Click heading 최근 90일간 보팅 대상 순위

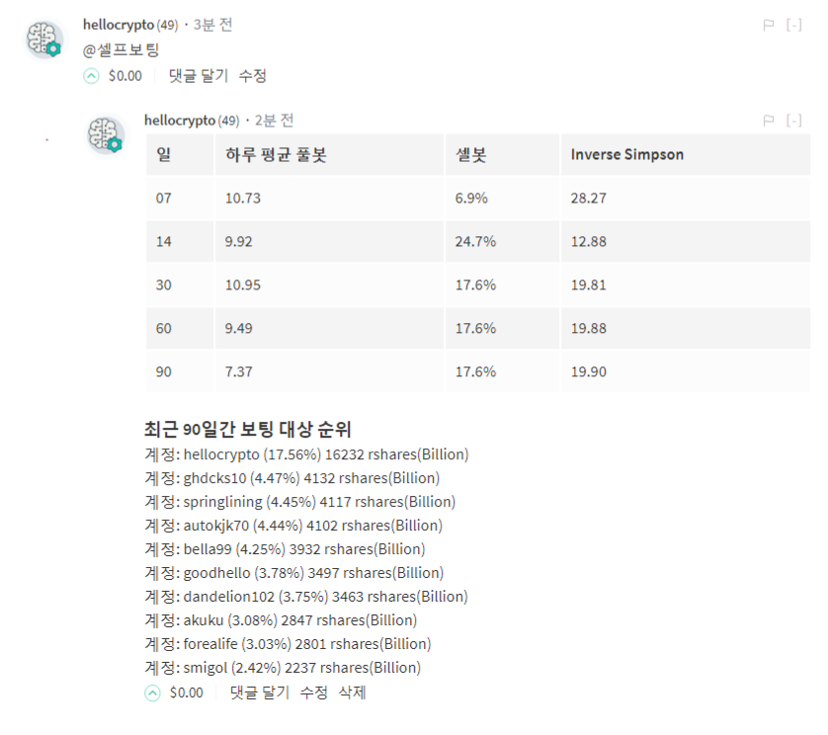pyautogui.click(x=248, y=430)
